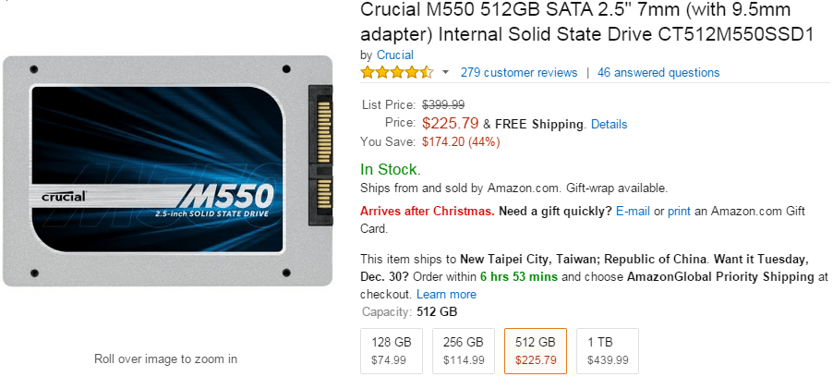
Task: Click the E-mail gift card link
Action: tap(633, 211)
